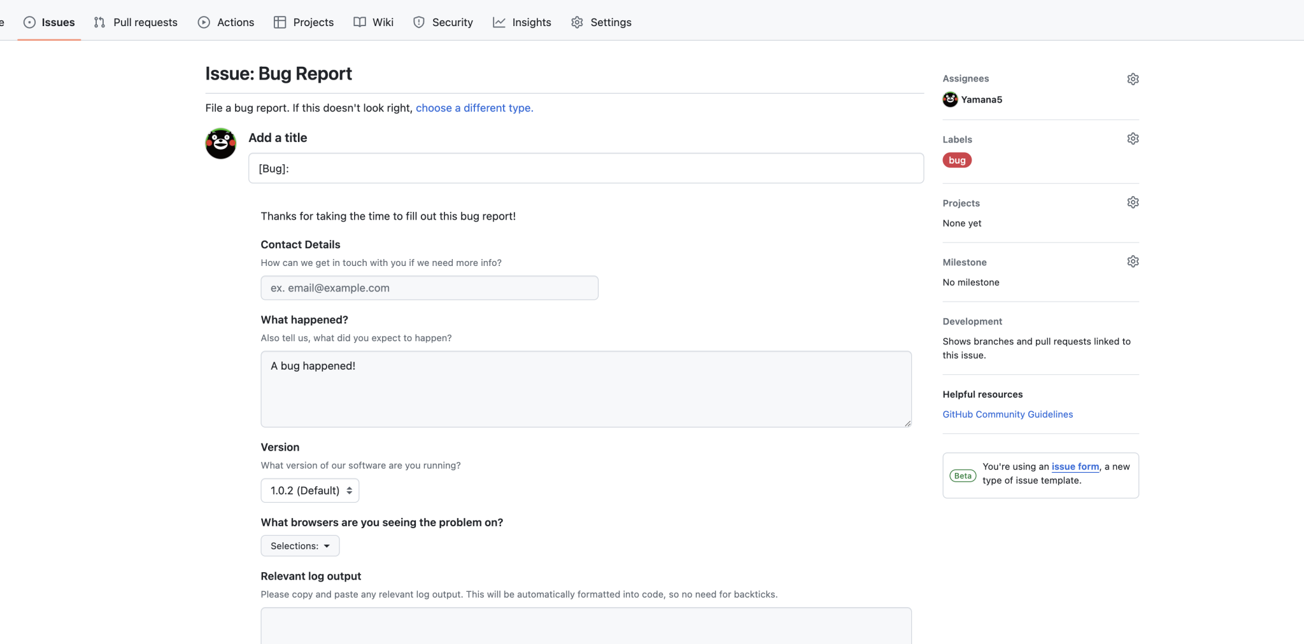Open the Projects settings gear
Viewport: 1304px width, 644px height.
pos(1133,202)
